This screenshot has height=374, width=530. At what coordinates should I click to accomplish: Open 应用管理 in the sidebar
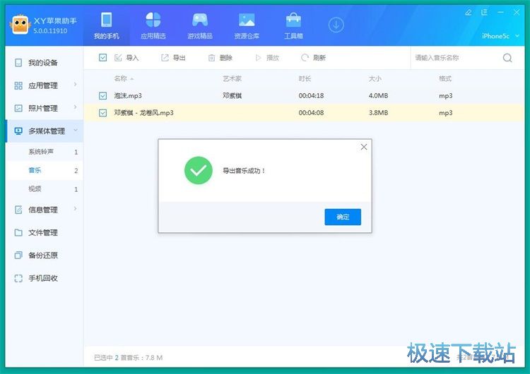44,85
